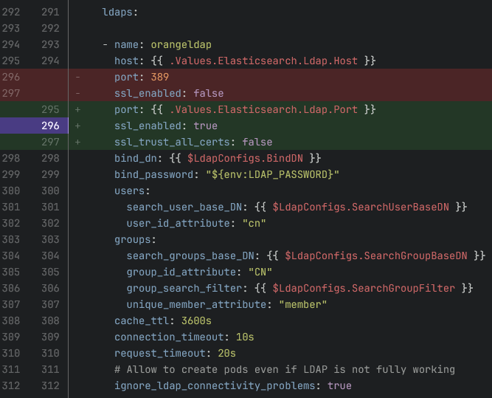Click the 'users:' key

[x=132, y=191]
